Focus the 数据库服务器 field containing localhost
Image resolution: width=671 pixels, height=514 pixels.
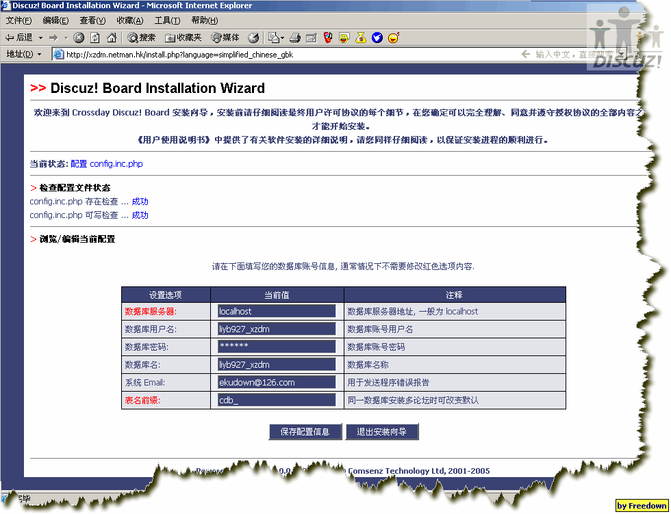click(277, 311)
